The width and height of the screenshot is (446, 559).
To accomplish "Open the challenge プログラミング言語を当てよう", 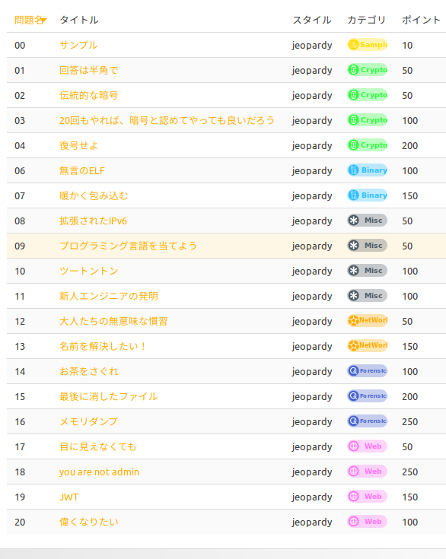I will tap(128, 246).
